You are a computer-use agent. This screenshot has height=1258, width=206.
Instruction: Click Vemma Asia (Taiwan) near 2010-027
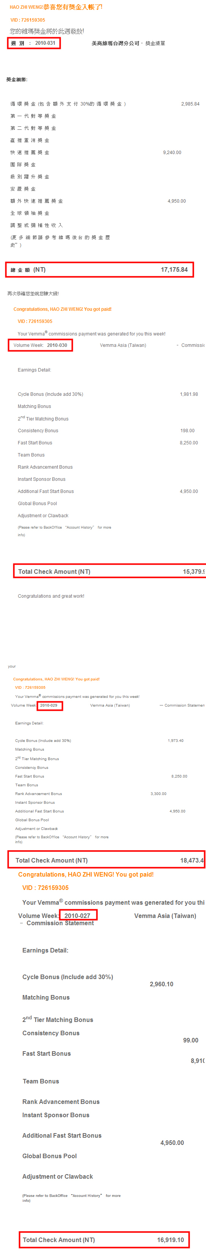click(x=165, y=916)
